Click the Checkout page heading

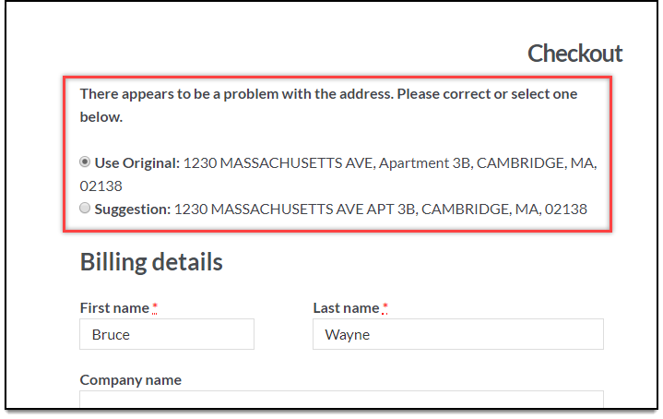(575, 54)
